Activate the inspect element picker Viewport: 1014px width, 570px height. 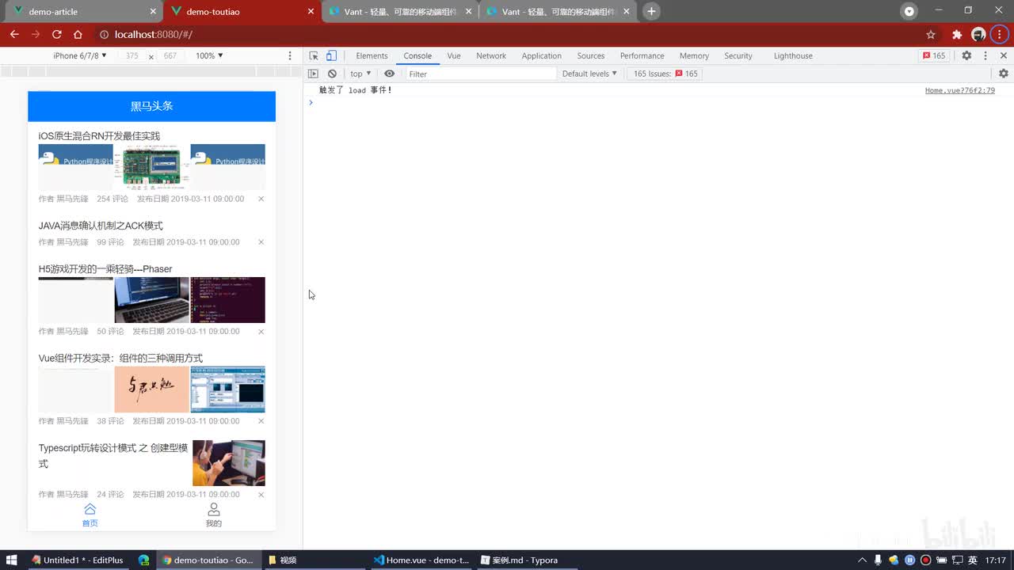[314, 55]
